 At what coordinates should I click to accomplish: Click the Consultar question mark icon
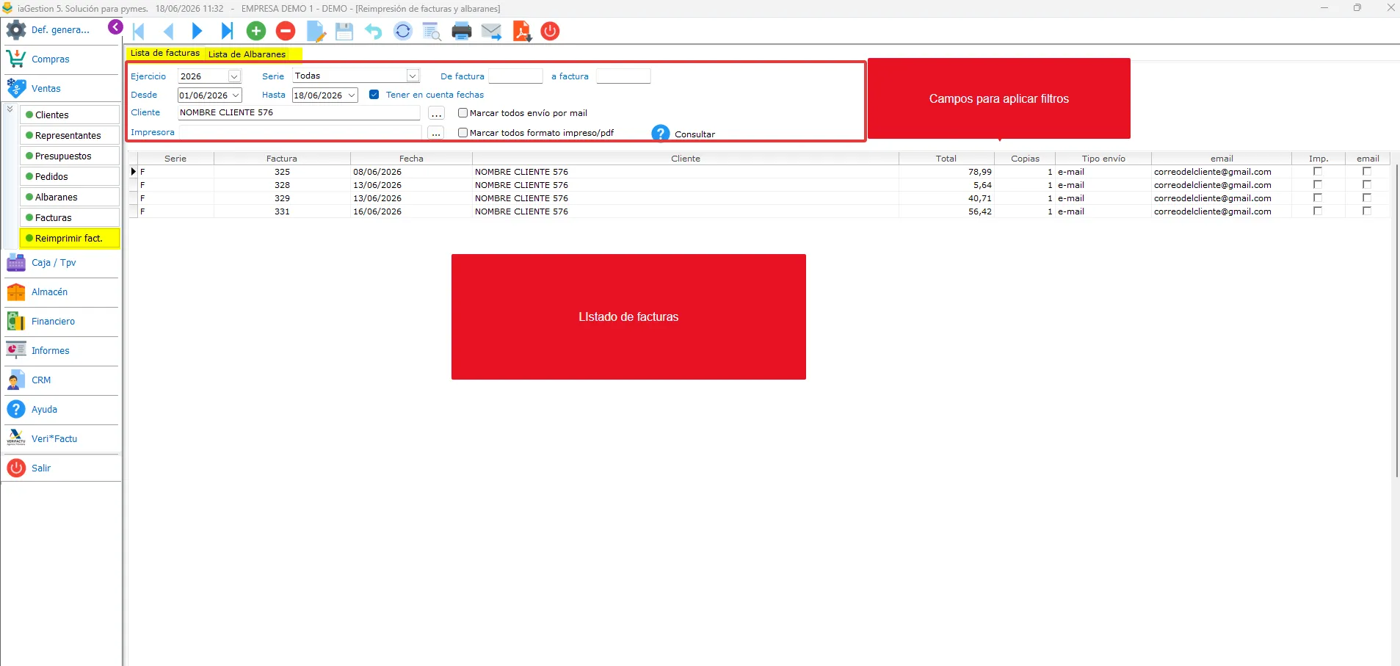pyautogui.click(x=661, y=133)
